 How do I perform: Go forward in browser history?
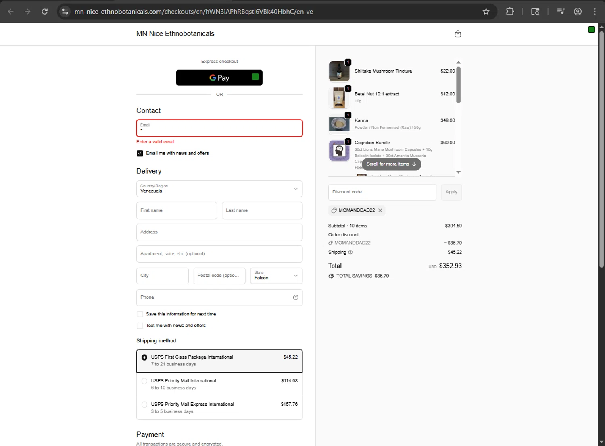(27, 12)
